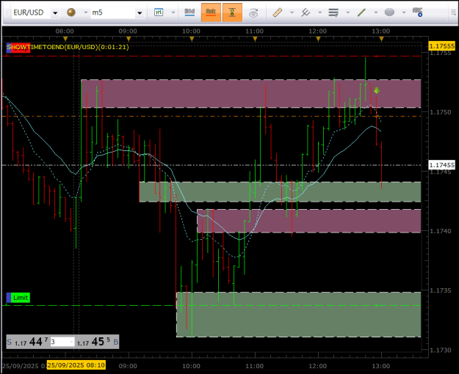Click the bronze data source ball icon
459x374 pixels.
click(71, 12)
